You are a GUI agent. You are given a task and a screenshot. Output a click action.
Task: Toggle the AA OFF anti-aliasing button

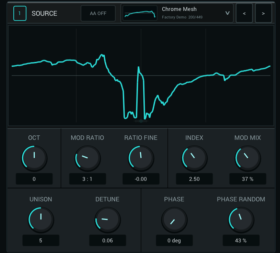[98, 13]
